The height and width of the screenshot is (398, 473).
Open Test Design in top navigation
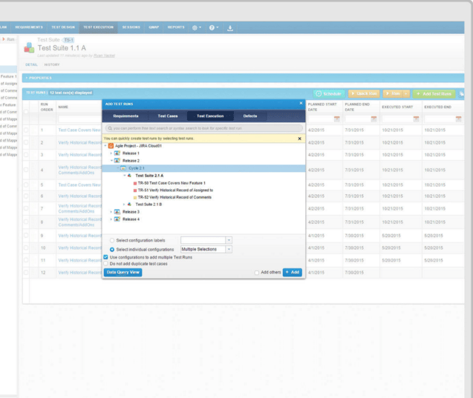pyautogui.click(x=63, y=27)
